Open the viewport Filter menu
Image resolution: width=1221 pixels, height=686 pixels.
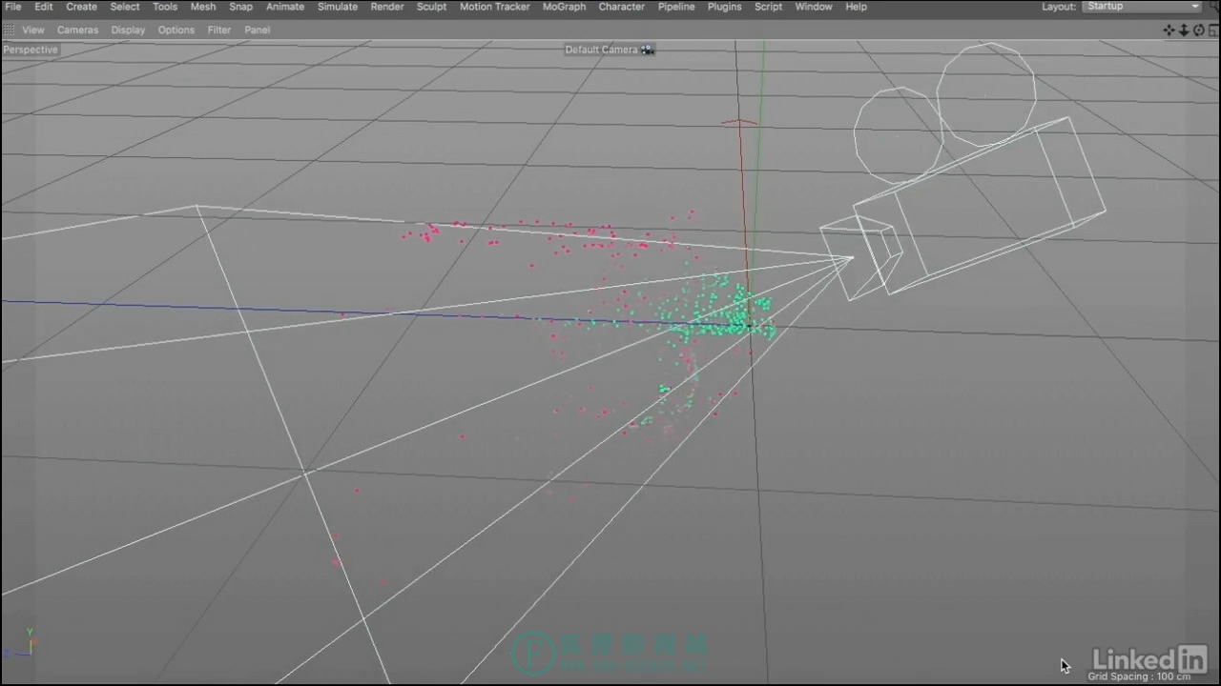(x=219, y=30)
